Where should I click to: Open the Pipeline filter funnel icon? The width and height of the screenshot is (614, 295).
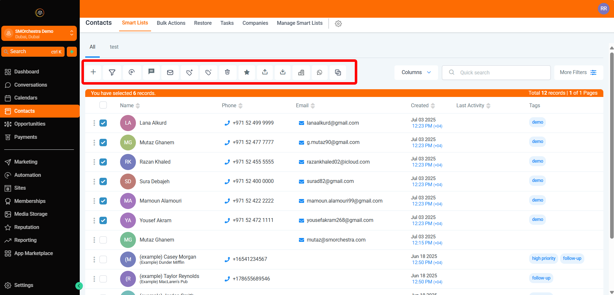(x=112, y=72)
